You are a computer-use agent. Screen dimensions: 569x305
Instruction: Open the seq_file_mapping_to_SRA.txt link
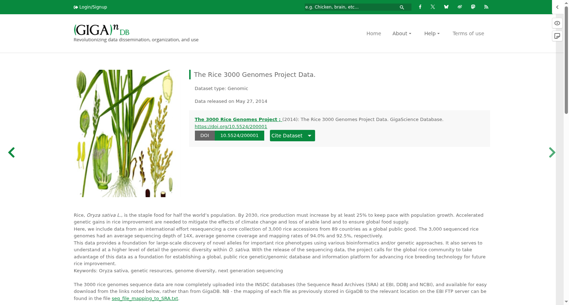pyautogui.click(x=145, y=299)
